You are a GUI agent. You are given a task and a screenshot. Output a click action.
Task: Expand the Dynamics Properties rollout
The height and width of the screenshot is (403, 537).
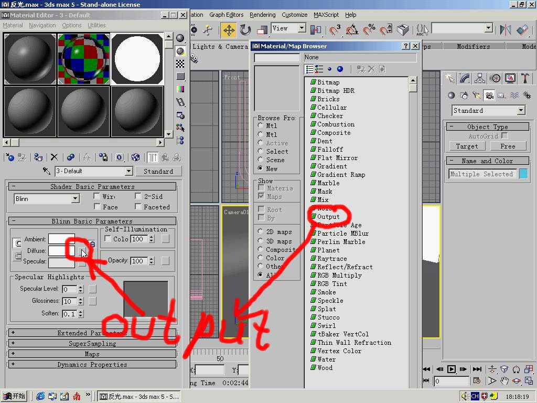coord(92,365)
